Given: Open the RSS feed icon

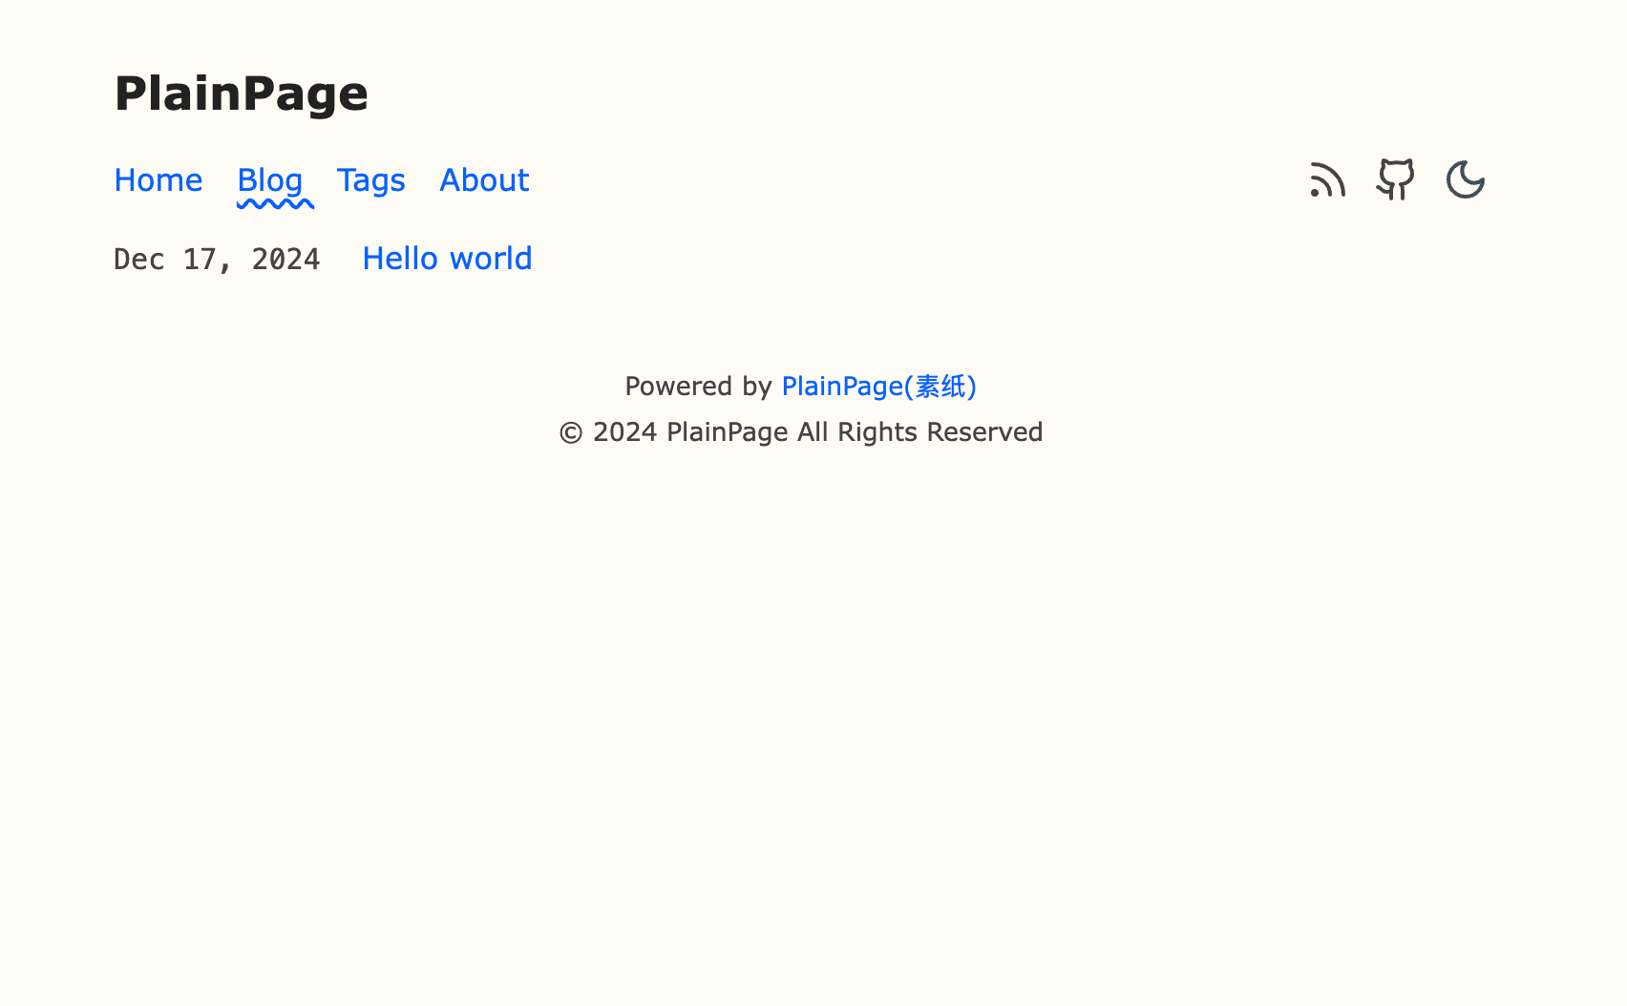Looking at the screenshot, I should click(x=1327, y=179).
